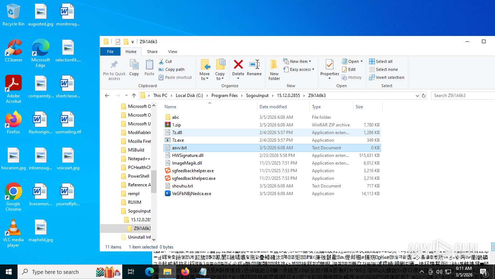Click Select none in ribbon
Screen dimensions: 495x279
click(x=383, y=69)
